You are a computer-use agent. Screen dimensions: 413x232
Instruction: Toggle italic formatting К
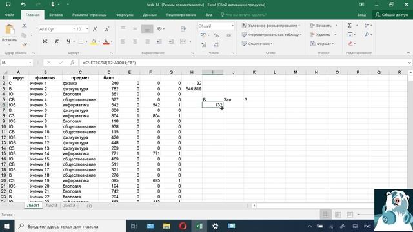(57, 41)
